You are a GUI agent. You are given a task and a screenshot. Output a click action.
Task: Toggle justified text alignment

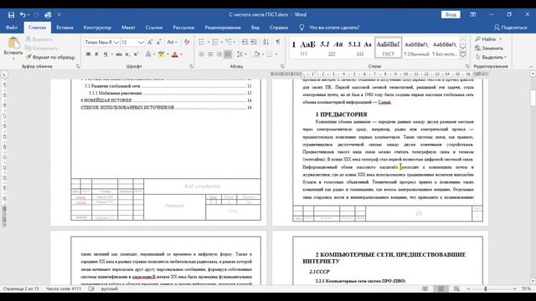[228, 54]
